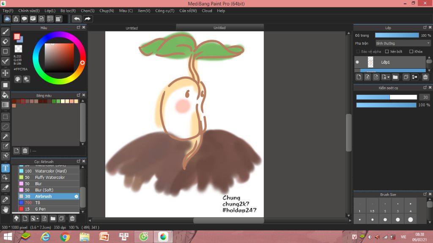Select the Eraser tool
Viewport: 433px width, 243px height.
click(5, 42)
